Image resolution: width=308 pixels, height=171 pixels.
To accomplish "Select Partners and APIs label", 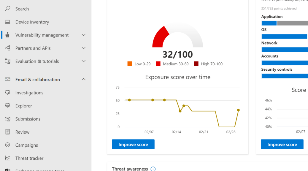I will (33, 48).
